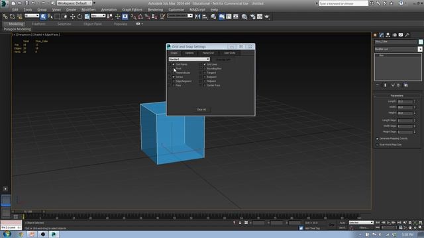Open the Freeform ribbon tab

coord(38,24)
